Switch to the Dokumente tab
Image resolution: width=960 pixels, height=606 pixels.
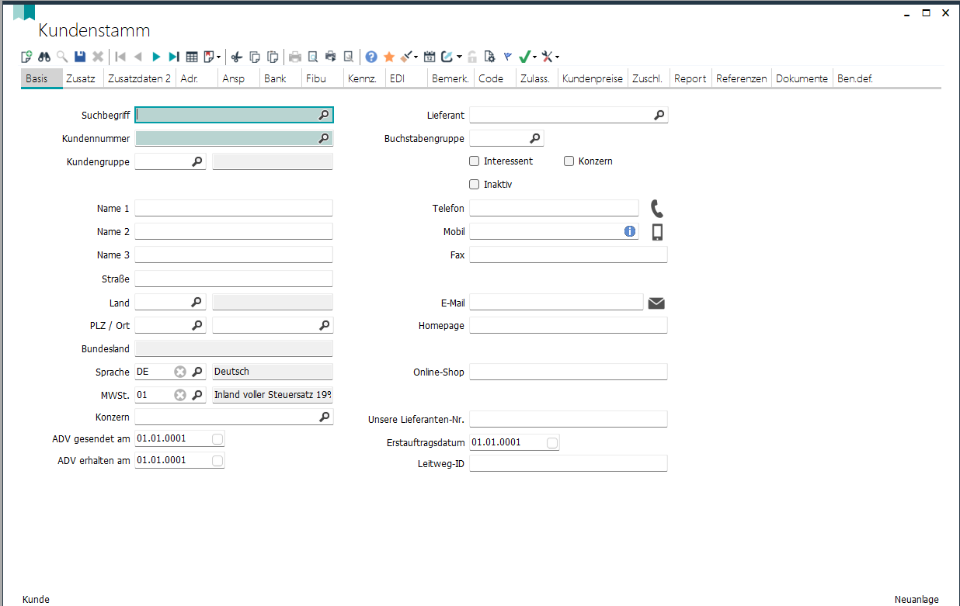802,78
